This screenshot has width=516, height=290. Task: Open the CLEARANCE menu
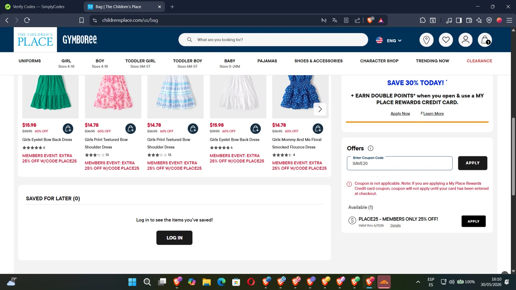(479, 61)
